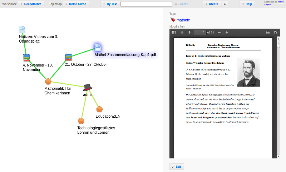The height and width of the screenshot is (172, 286).
Task: Select the Mathel-Zusammenfassung-Kap1.pdf file node
Action: 98,47
